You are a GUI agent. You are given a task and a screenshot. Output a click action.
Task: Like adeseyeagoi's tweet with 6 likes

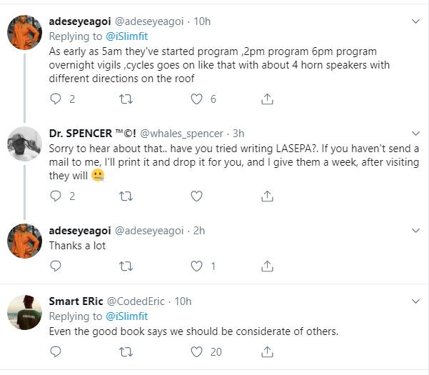tap(197, 99)
